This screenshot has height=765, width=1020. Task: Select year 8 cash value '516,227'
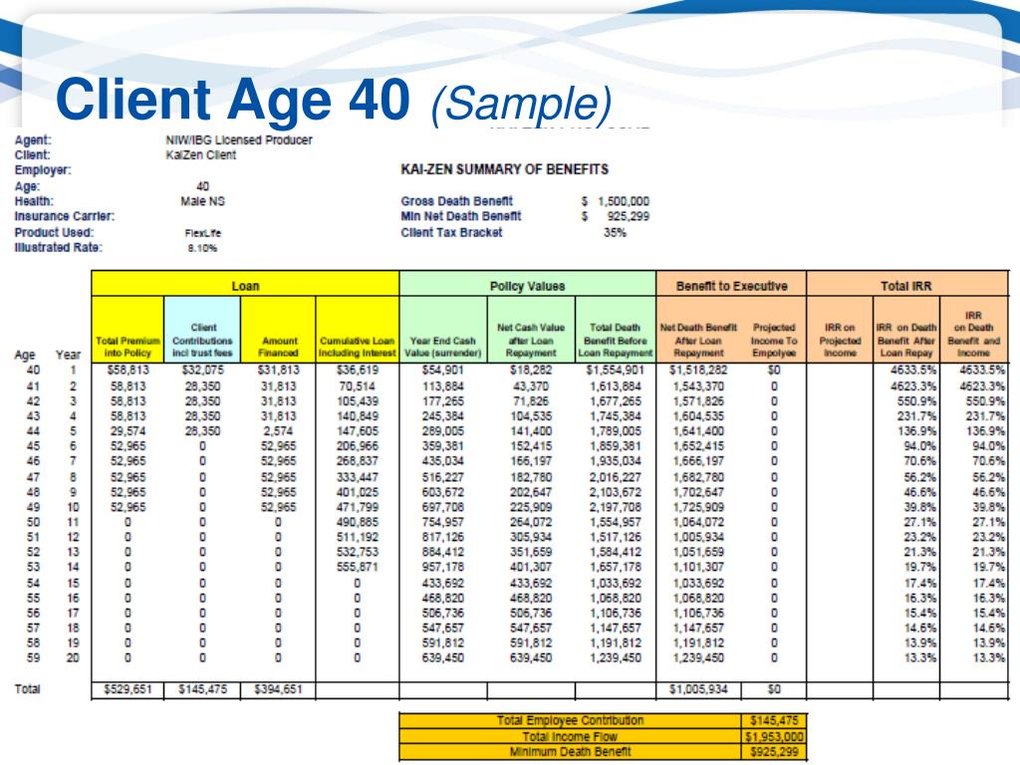tap(443, 477)
